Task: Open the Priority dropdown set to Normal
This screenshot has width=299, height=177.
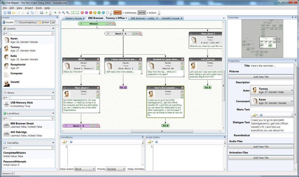Action: (116, 169)
